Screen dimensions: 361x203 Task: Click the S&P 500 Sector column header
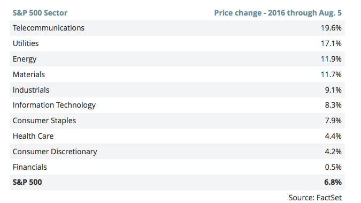point(40,13)
